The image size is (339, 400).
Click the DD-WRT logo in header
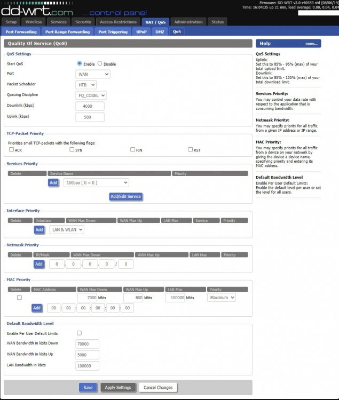click(37, 9)
